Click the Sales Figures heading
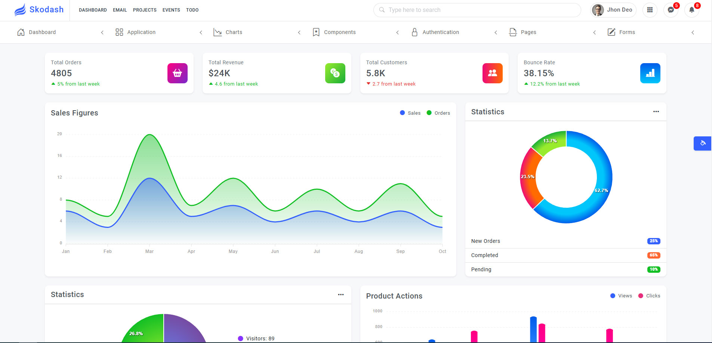The width and height of the screenshot is (712, 343). pyautogui.click(x=74, y=113)
